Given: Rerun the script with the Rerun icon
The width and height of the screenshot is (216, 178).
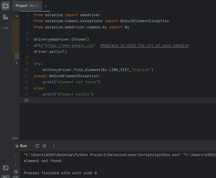Looking at the screenshot, I should coord(37,146).
